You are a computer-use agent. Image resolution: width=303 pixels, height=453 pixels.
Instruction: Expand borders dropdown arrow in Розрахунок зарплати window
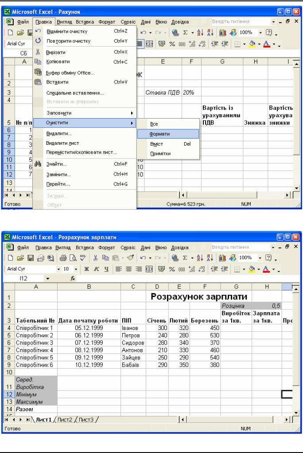coord(244,269)
